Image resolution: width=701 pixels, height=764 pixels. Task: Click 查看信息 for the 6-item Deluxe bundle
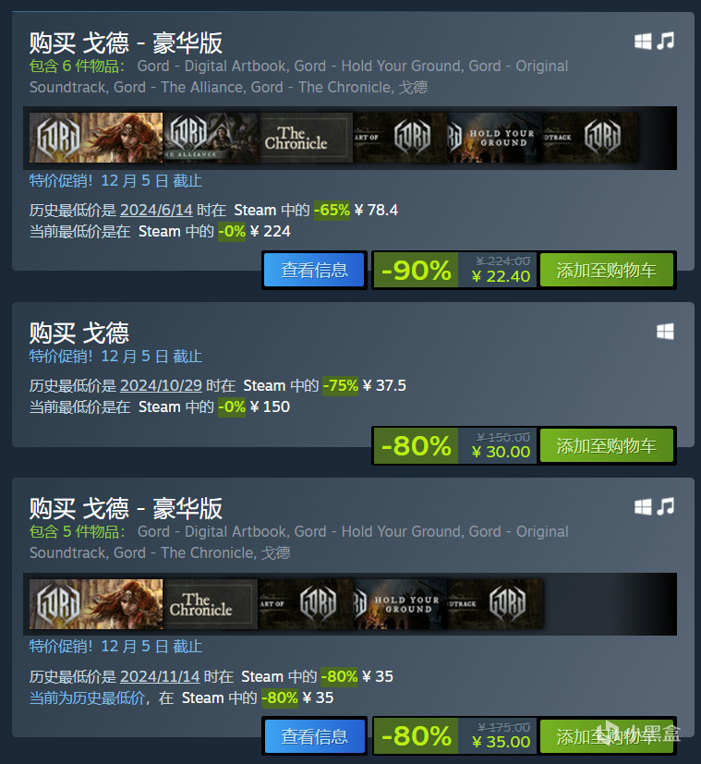(x=314, y=270)
